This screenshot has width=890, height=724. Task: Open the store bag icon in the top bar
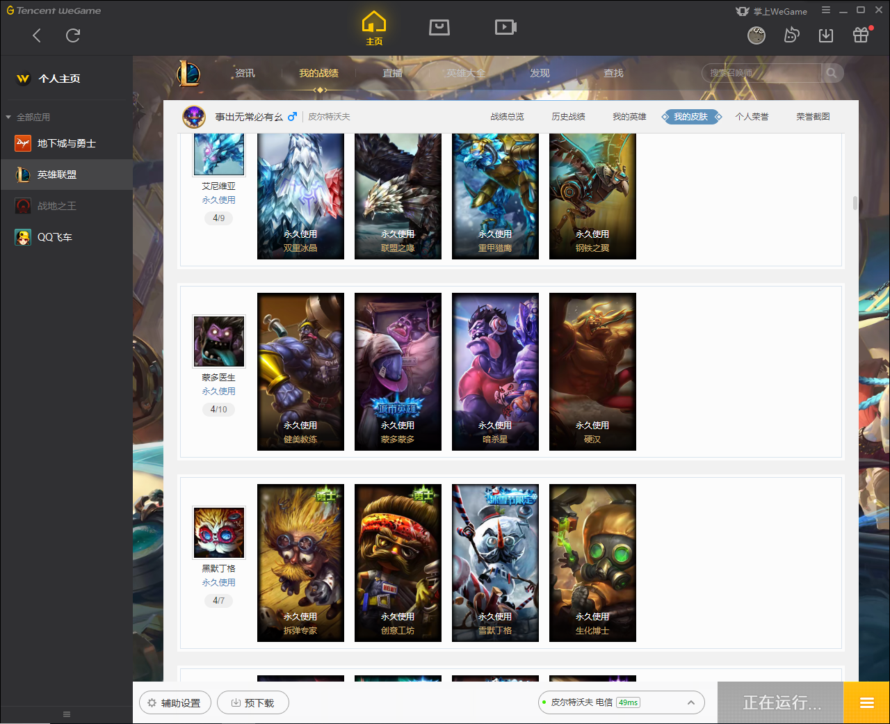[439, 27]
